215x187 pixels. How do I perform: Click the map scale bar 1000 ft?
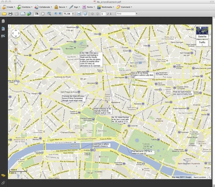pyautogui.click(x=18, y=171)
